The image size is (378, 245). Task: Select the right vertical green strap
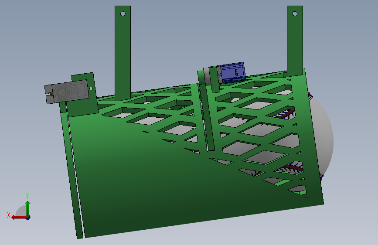[295, 41]
